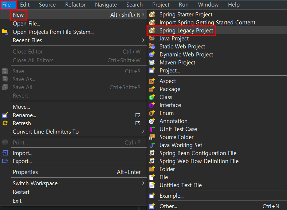Click the Enum icon
Screen dimensions: 287x210
(152, 113)
